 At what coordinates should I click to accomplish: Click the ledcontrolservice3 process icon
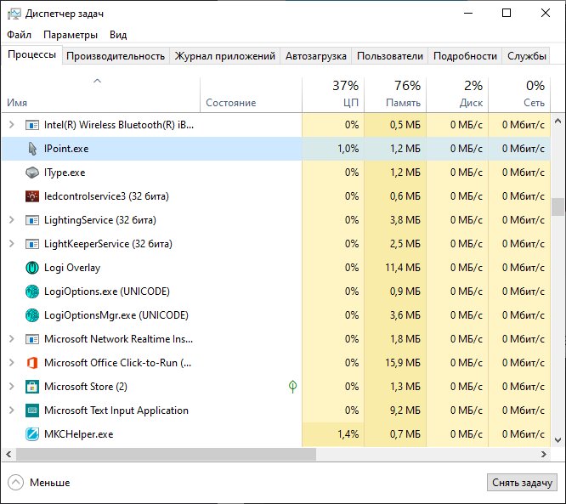point(32,196)
